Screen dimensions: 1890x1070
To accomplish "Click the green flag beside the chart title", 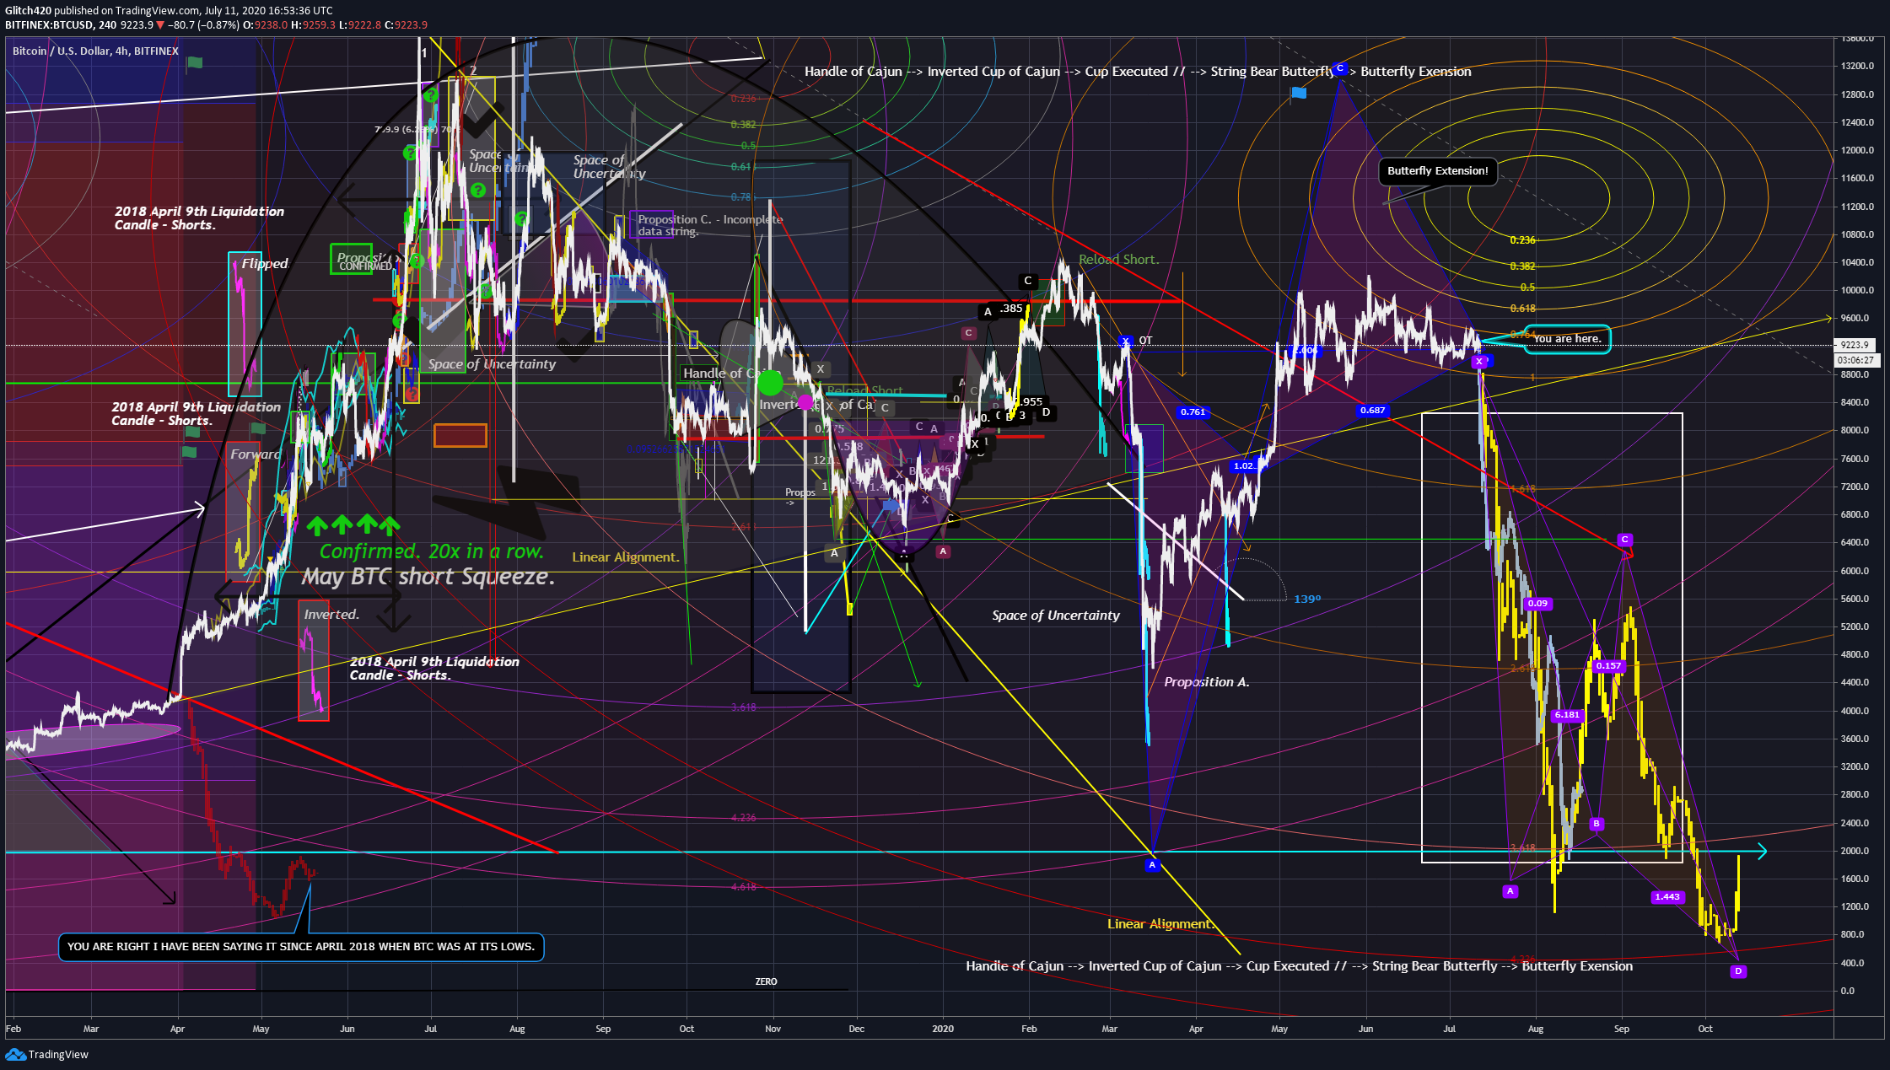I will 195,62.
